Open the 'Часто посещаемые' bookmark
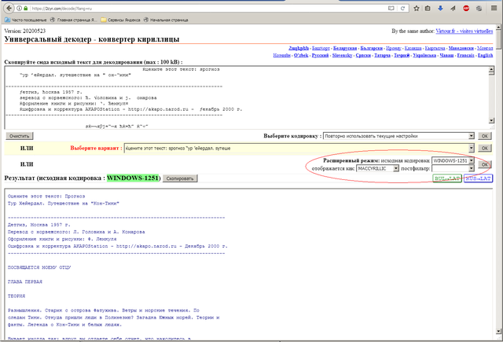The image size is (503, 342). pos(26,20)
